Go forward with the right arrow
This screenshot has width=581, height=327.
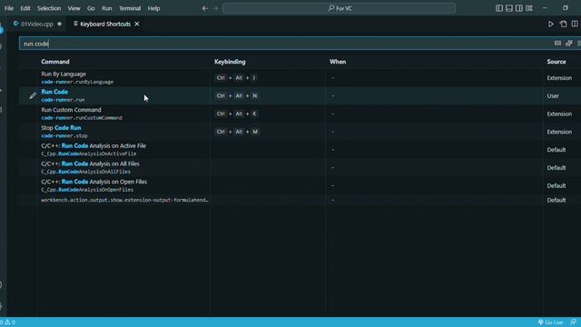215,8
